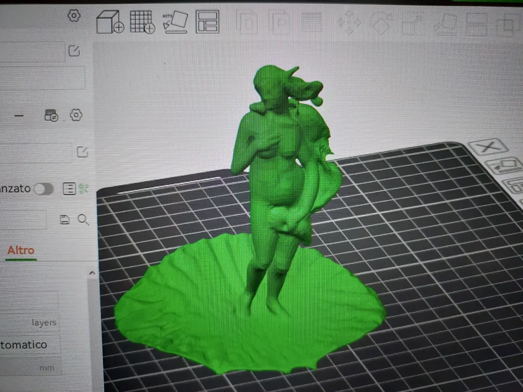Click the compare presets icon
Image resolution: width=523 pixels, height=392 pixels.
tap(84, 189)
